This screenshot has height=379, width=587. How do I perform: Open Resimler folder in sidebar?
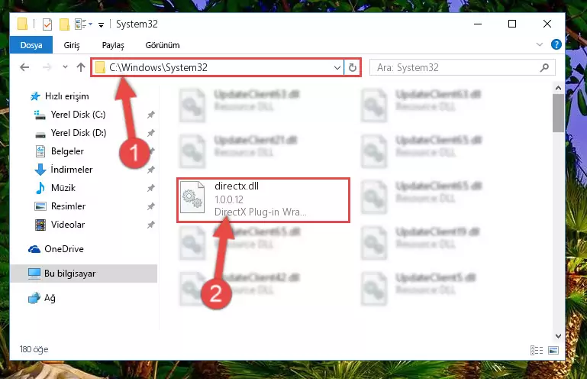tap(68, 206)
